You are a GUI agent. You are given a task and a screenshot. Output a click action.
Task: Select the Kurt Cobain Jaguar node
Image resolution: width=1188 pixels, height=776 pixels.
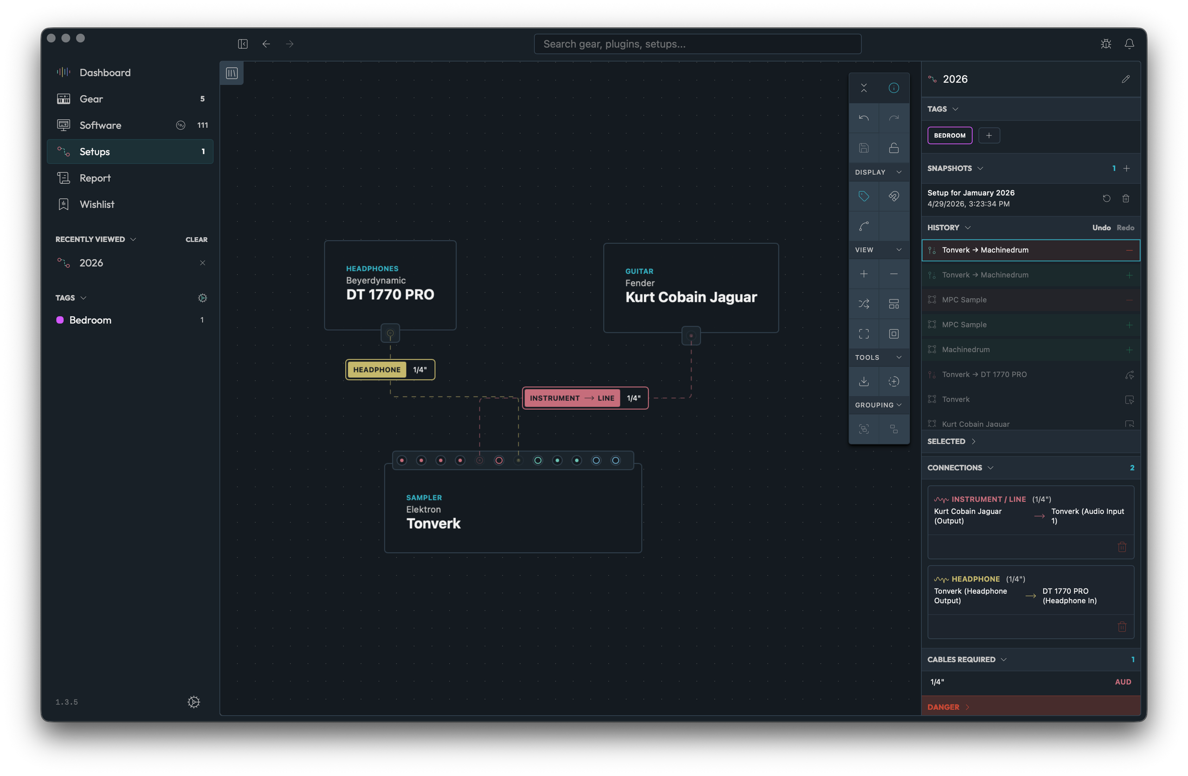pyautogui.click(x=691, y=288)
